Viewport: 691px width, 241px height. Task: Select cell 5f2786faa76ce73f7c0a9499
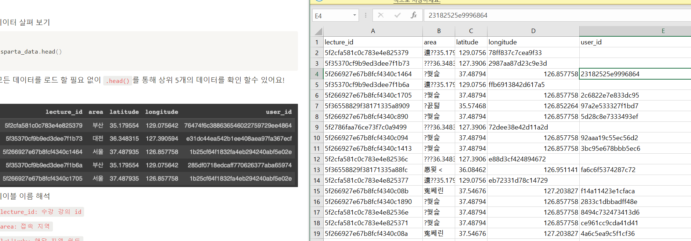(x=373, y=127)
